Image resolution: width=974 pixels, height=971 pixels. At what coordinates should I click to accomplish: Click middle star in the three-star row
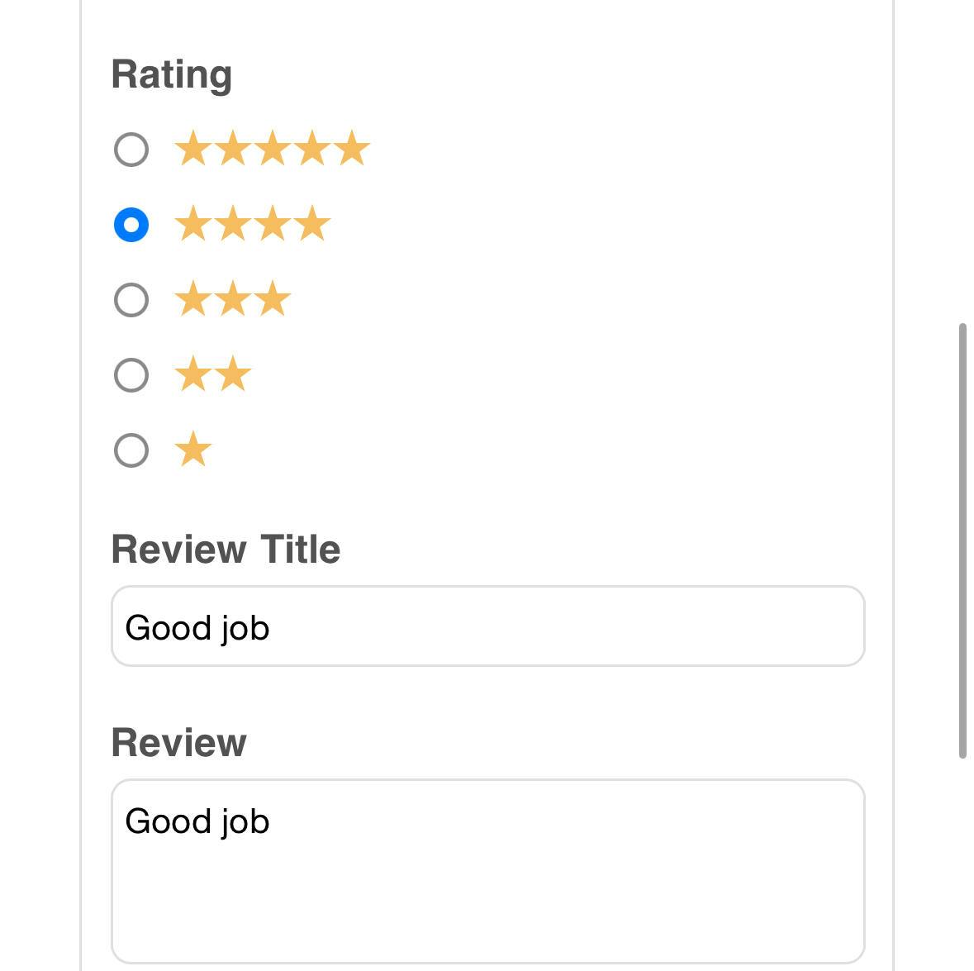click(233, 300)
